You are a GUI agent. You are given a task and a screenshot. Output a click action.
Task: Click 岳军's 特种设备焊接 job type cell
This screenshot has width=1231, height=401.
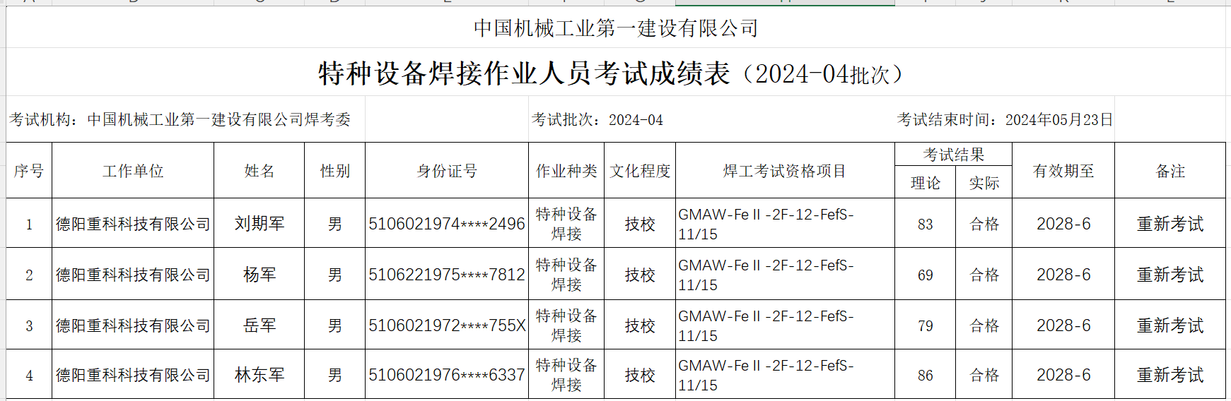[x=566, y=325]
